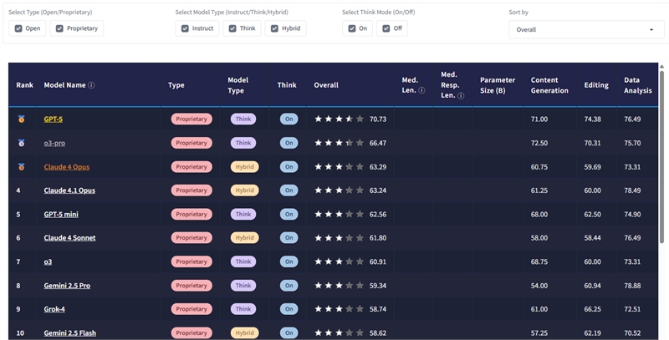Click the Model Type column header
This screenshot has width=669, height=340.
pos(237,85)
